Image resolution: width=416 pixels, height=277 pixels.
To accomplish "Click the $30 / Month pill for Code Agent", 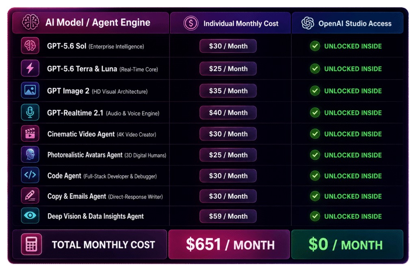I will (x=228, y=176).
